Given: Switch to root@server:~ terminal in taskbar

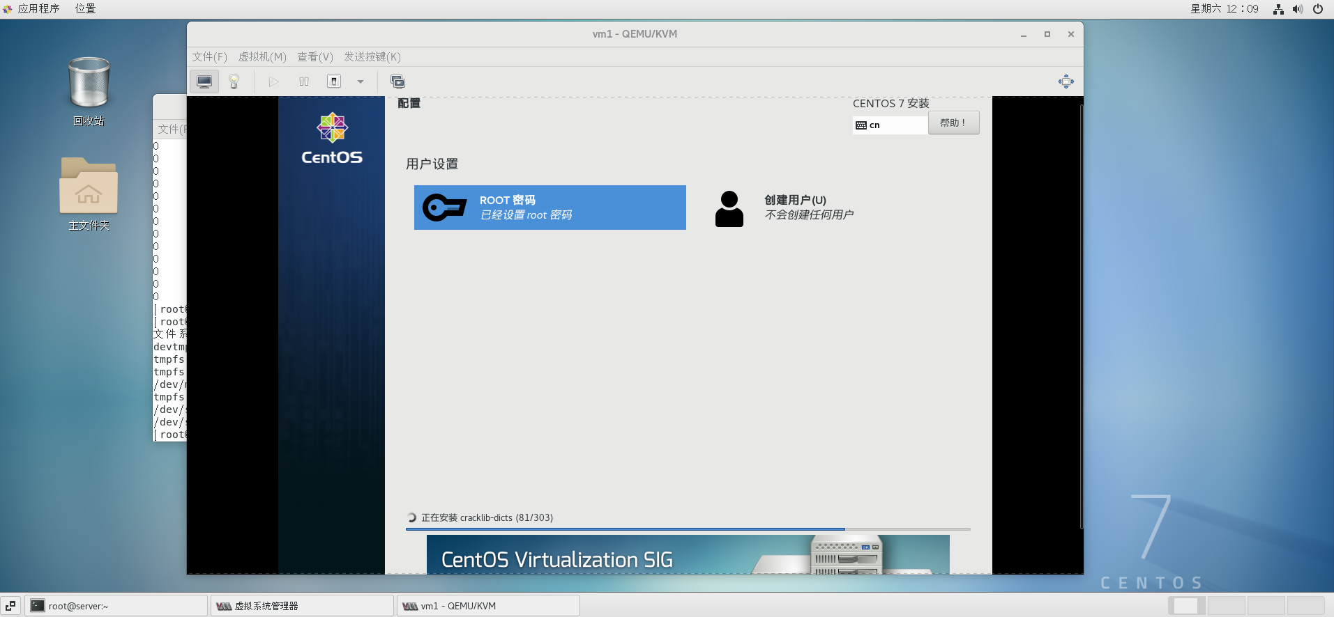Looking at the screenshot, I should coord(116,606).
